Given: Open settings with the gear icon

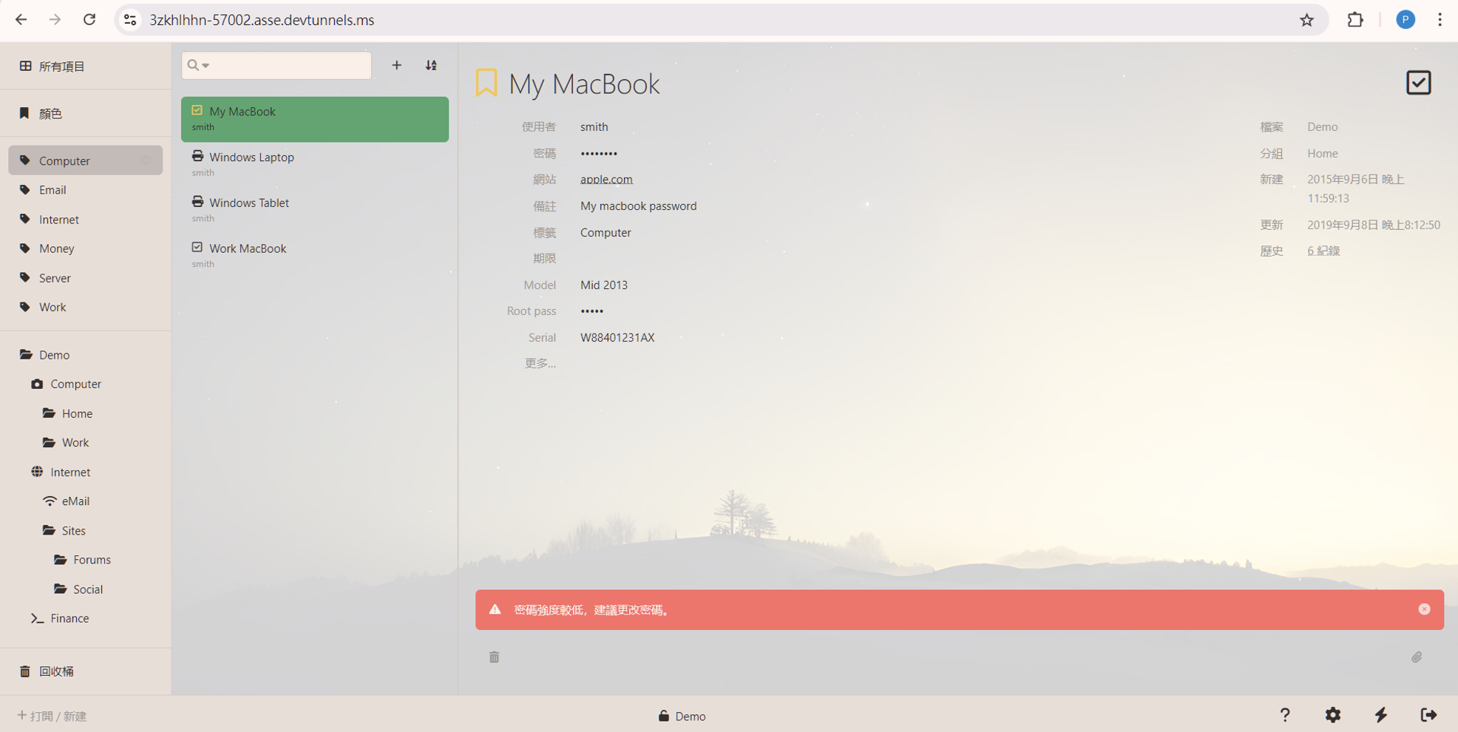Looking at the screenshot, I should click(x=1333, y=715).
